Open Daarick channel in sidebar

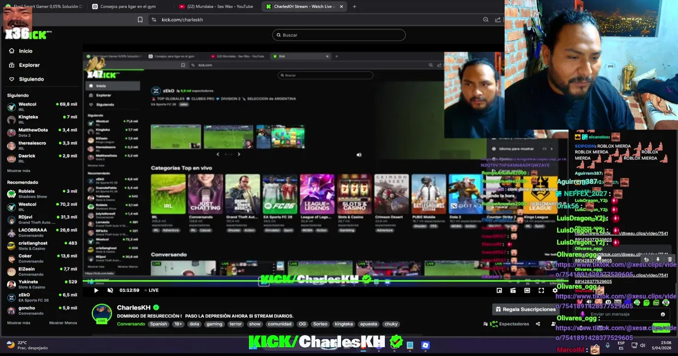coord(42,158)
